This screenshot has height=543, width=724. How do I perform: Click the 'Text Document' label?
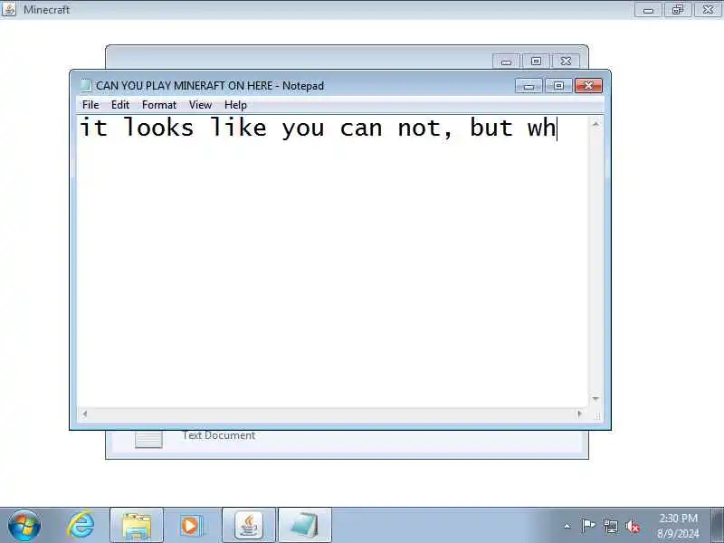tap(218, 435)
